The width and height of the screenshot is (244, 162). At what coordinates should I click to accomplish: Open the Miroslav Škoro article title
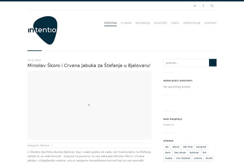click(x=89, y=66)
